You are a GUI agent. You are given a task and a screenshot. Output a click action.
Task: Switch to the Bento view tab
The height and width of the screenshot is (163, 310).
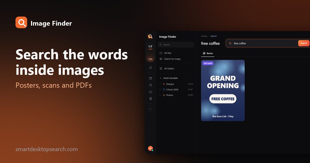click(x=208, y=53)
